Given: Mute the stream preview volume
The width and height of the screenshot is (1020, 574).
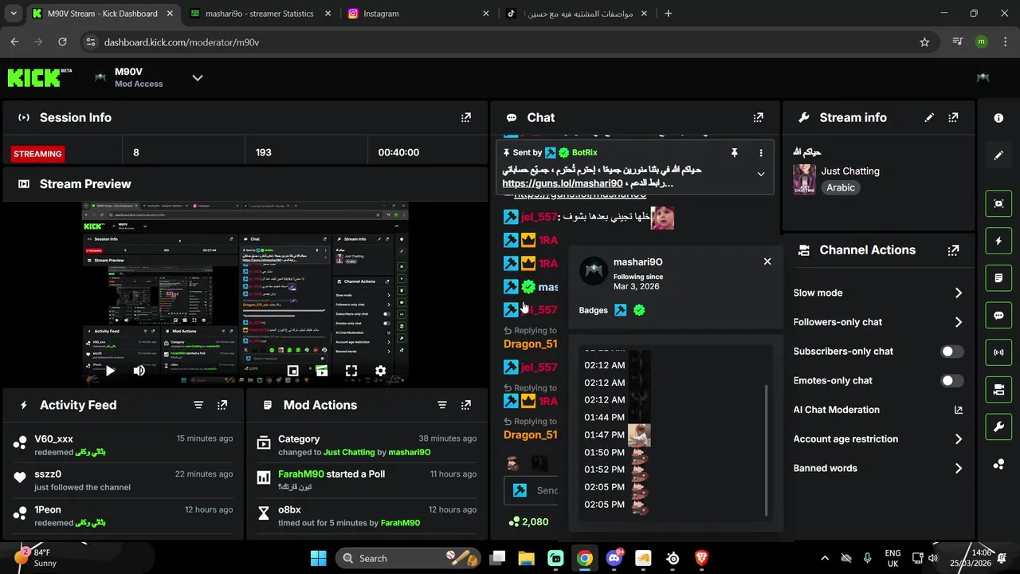Looking at the screenshot, I should click(139, 371).
